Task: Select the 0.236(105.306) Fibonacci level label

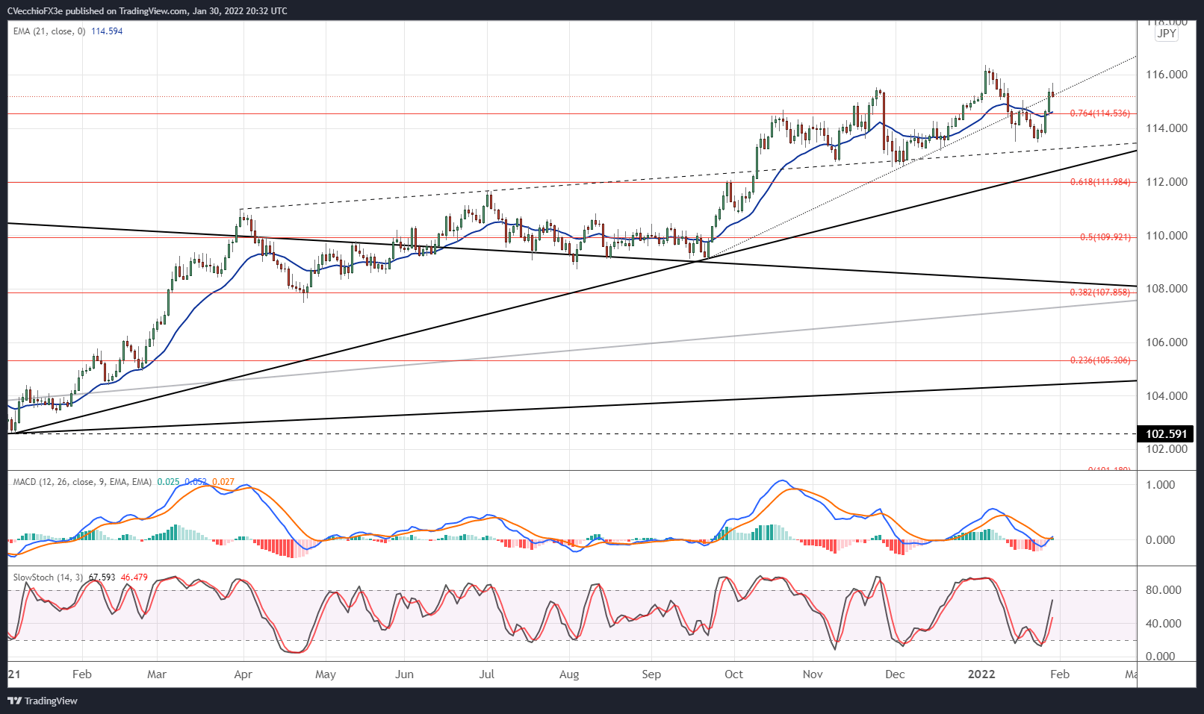Action: coord(1100,360)
